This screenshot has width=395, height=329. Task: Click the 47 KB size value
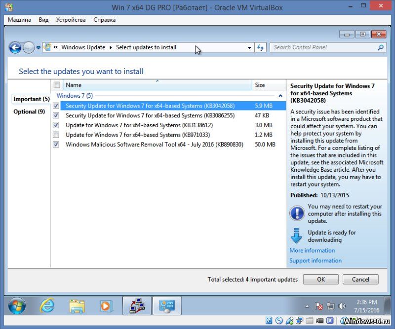click(262, 115)
